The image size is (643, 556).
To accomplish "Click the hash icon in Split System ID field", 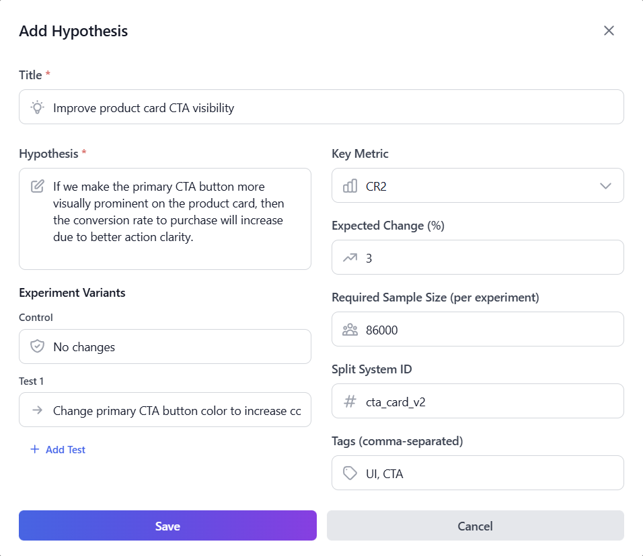I will pyautogui.click(x=350, y=401).
